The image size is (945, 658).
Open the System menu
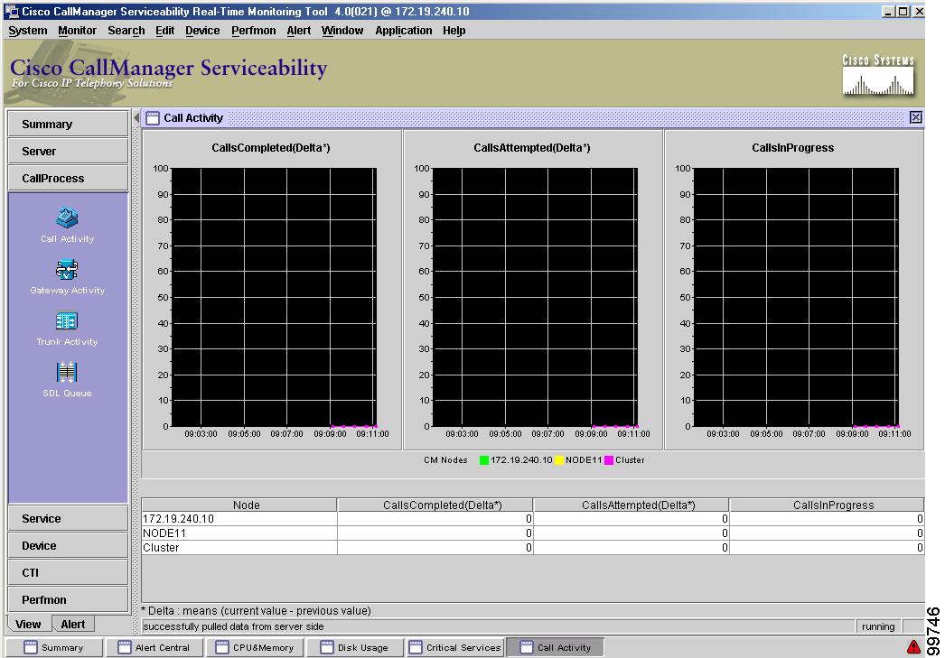28,31
